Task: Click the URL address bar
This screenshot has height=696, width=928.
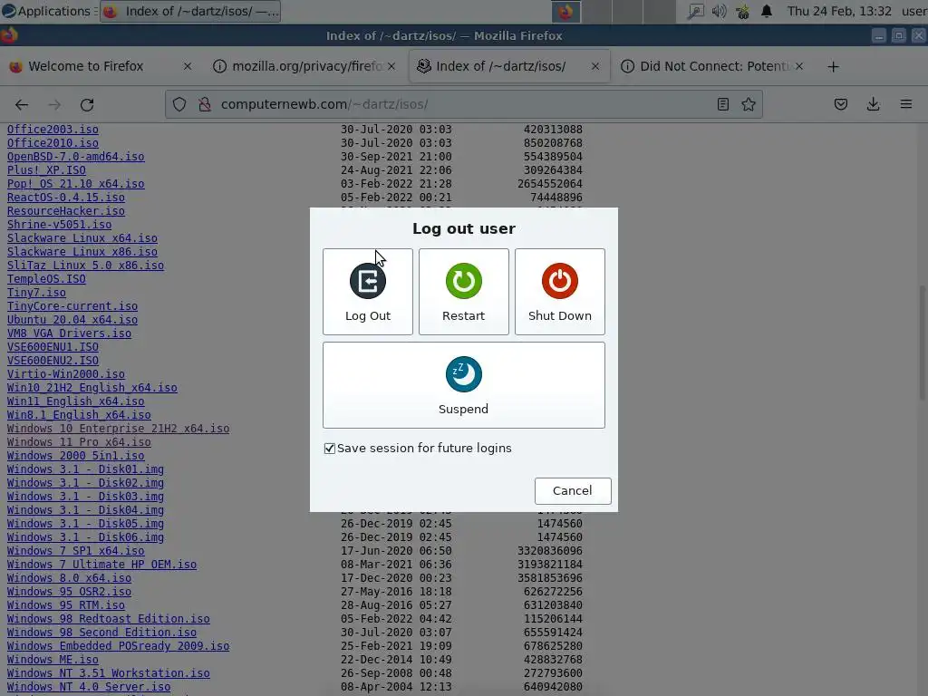Action: pos(463,105)
